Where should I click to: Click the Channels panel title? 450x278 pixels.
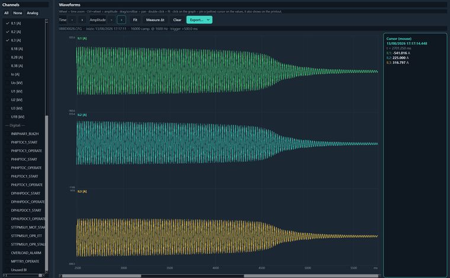click(11, 5)
